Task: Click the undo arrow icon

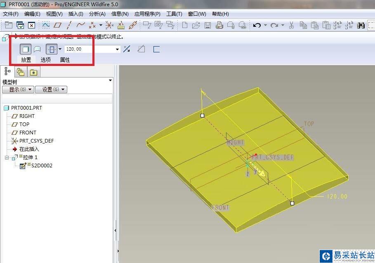Action: pyautogui.click(x=257, y=25)
